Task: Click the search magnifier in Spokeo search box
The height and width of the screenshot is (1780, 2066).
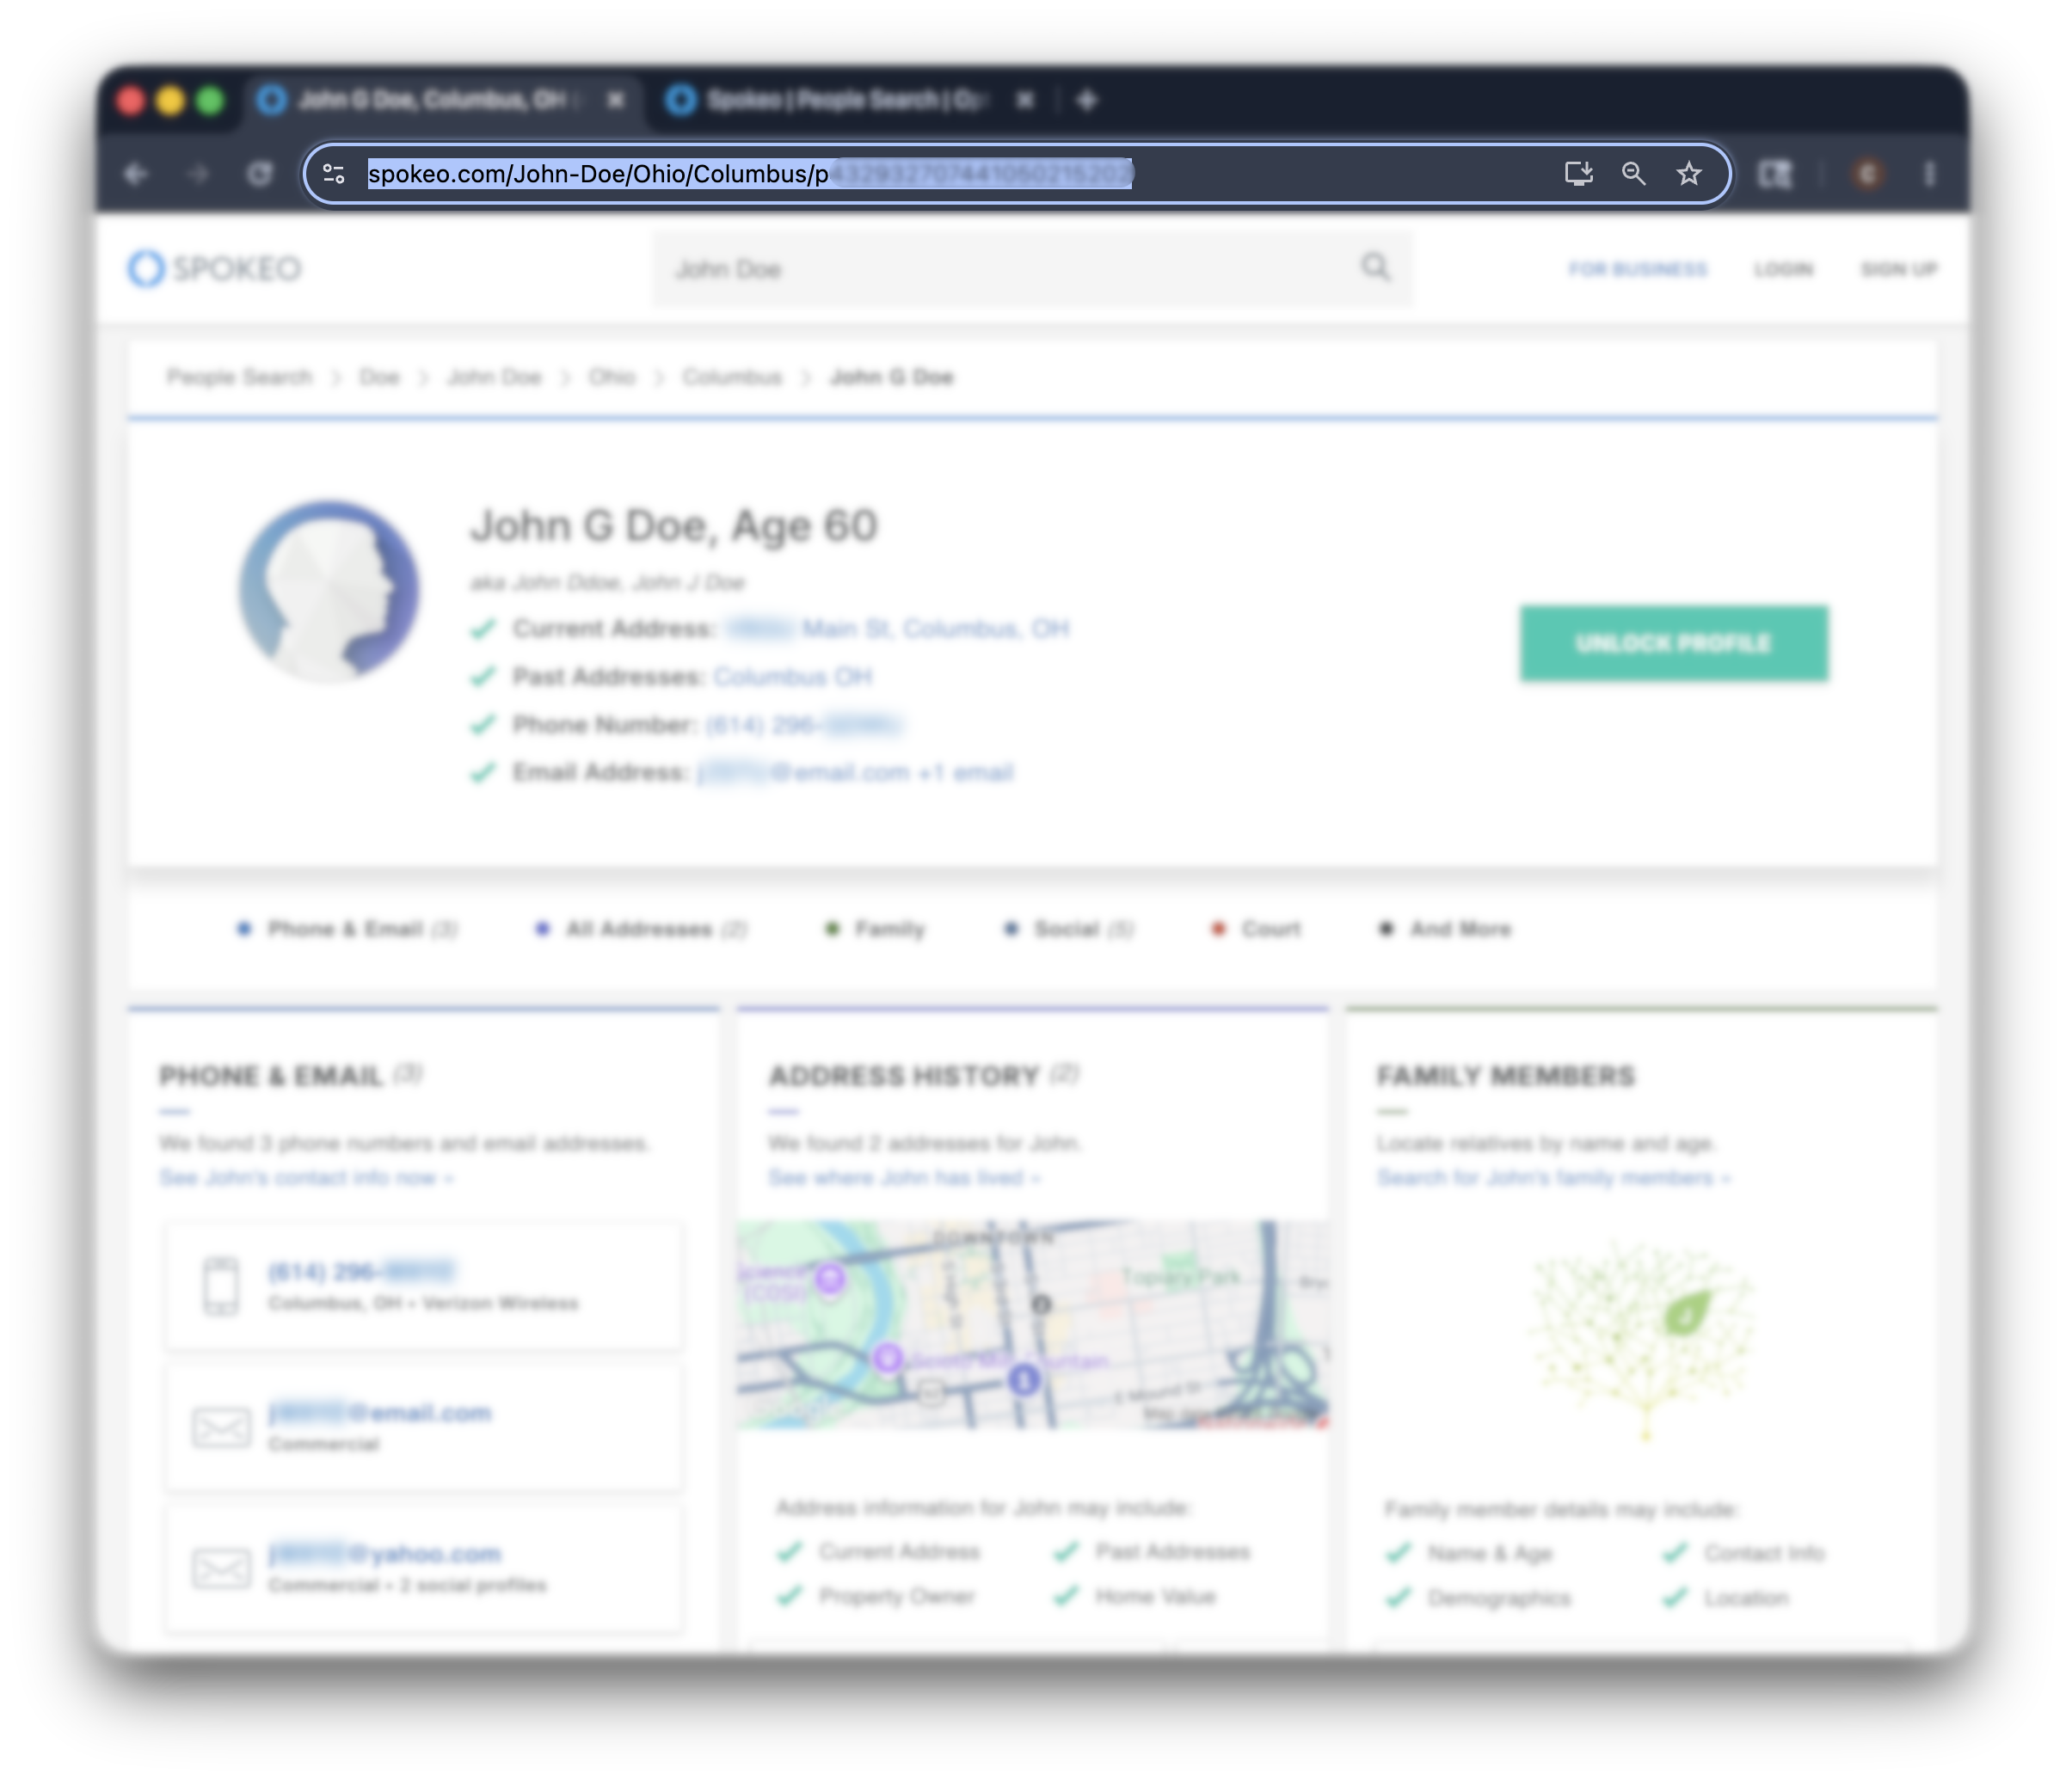Action: tap(1376, 267)
